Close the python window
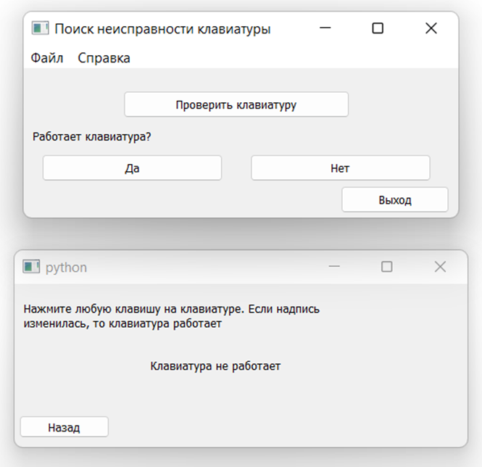 pos(440,266)
